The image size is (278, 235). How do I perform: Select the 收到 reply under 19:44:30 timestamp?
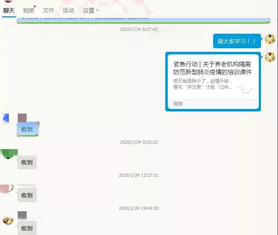(x=27, y=228)
